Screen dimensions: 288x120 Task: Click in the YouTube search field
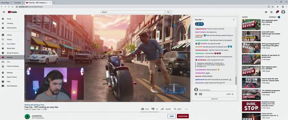tap(133, 12)
